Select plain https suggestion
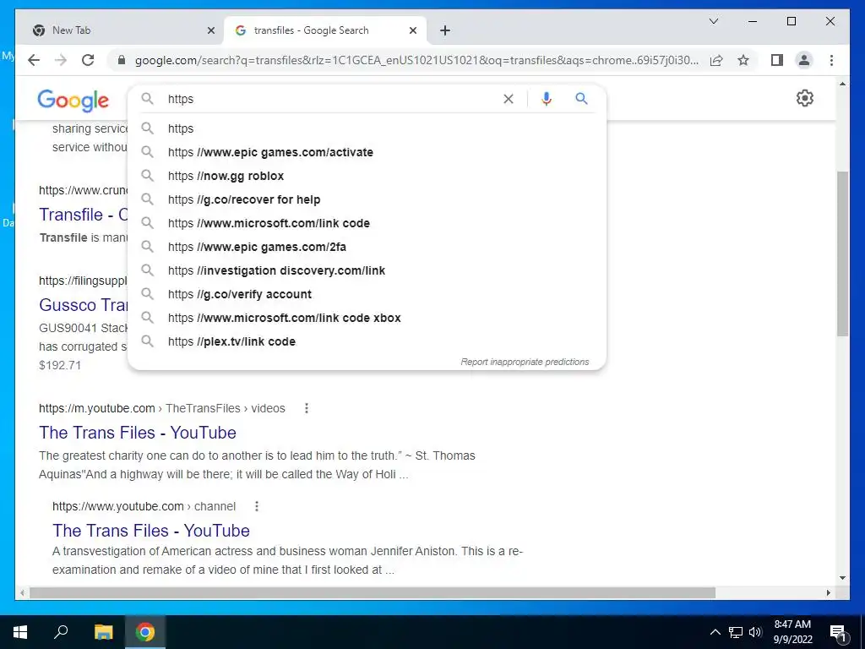The height and width of the screenshot is (649, 865). coord(367,128)
